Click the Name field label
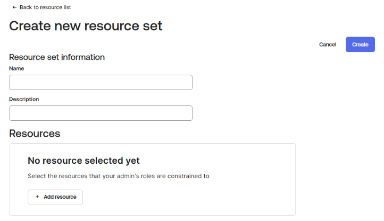 pyautogui.click(x=16, y=68)
